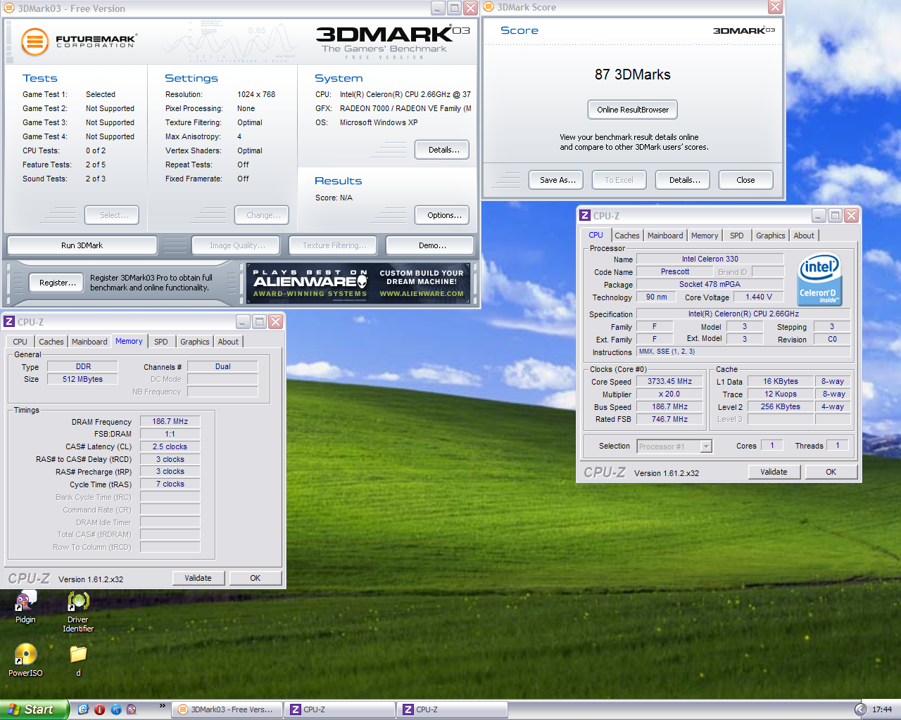This screenshot has width=901, height=720.
Task: Click the Futuremark logo icon
Action: (x=34, y=42)
